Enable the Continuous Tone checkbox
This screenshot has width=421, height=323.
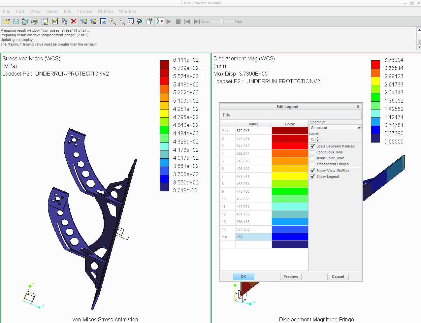(x=312, y=152)
